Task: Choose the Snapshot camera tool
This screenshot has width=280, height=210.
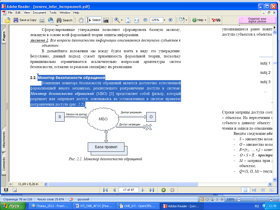Action: [x=106, y=20]
